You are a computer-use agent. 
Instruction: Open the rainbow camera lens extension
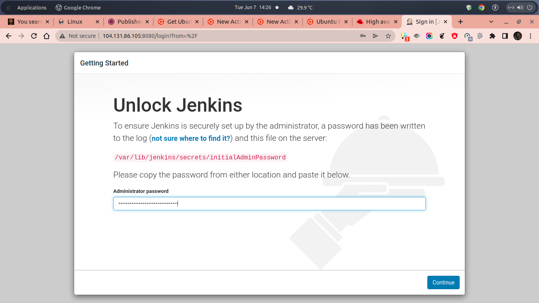pos(429,36)
